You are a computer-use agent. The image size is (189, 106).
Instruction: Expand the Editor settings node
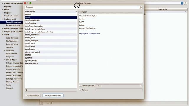tap(2, 10)
